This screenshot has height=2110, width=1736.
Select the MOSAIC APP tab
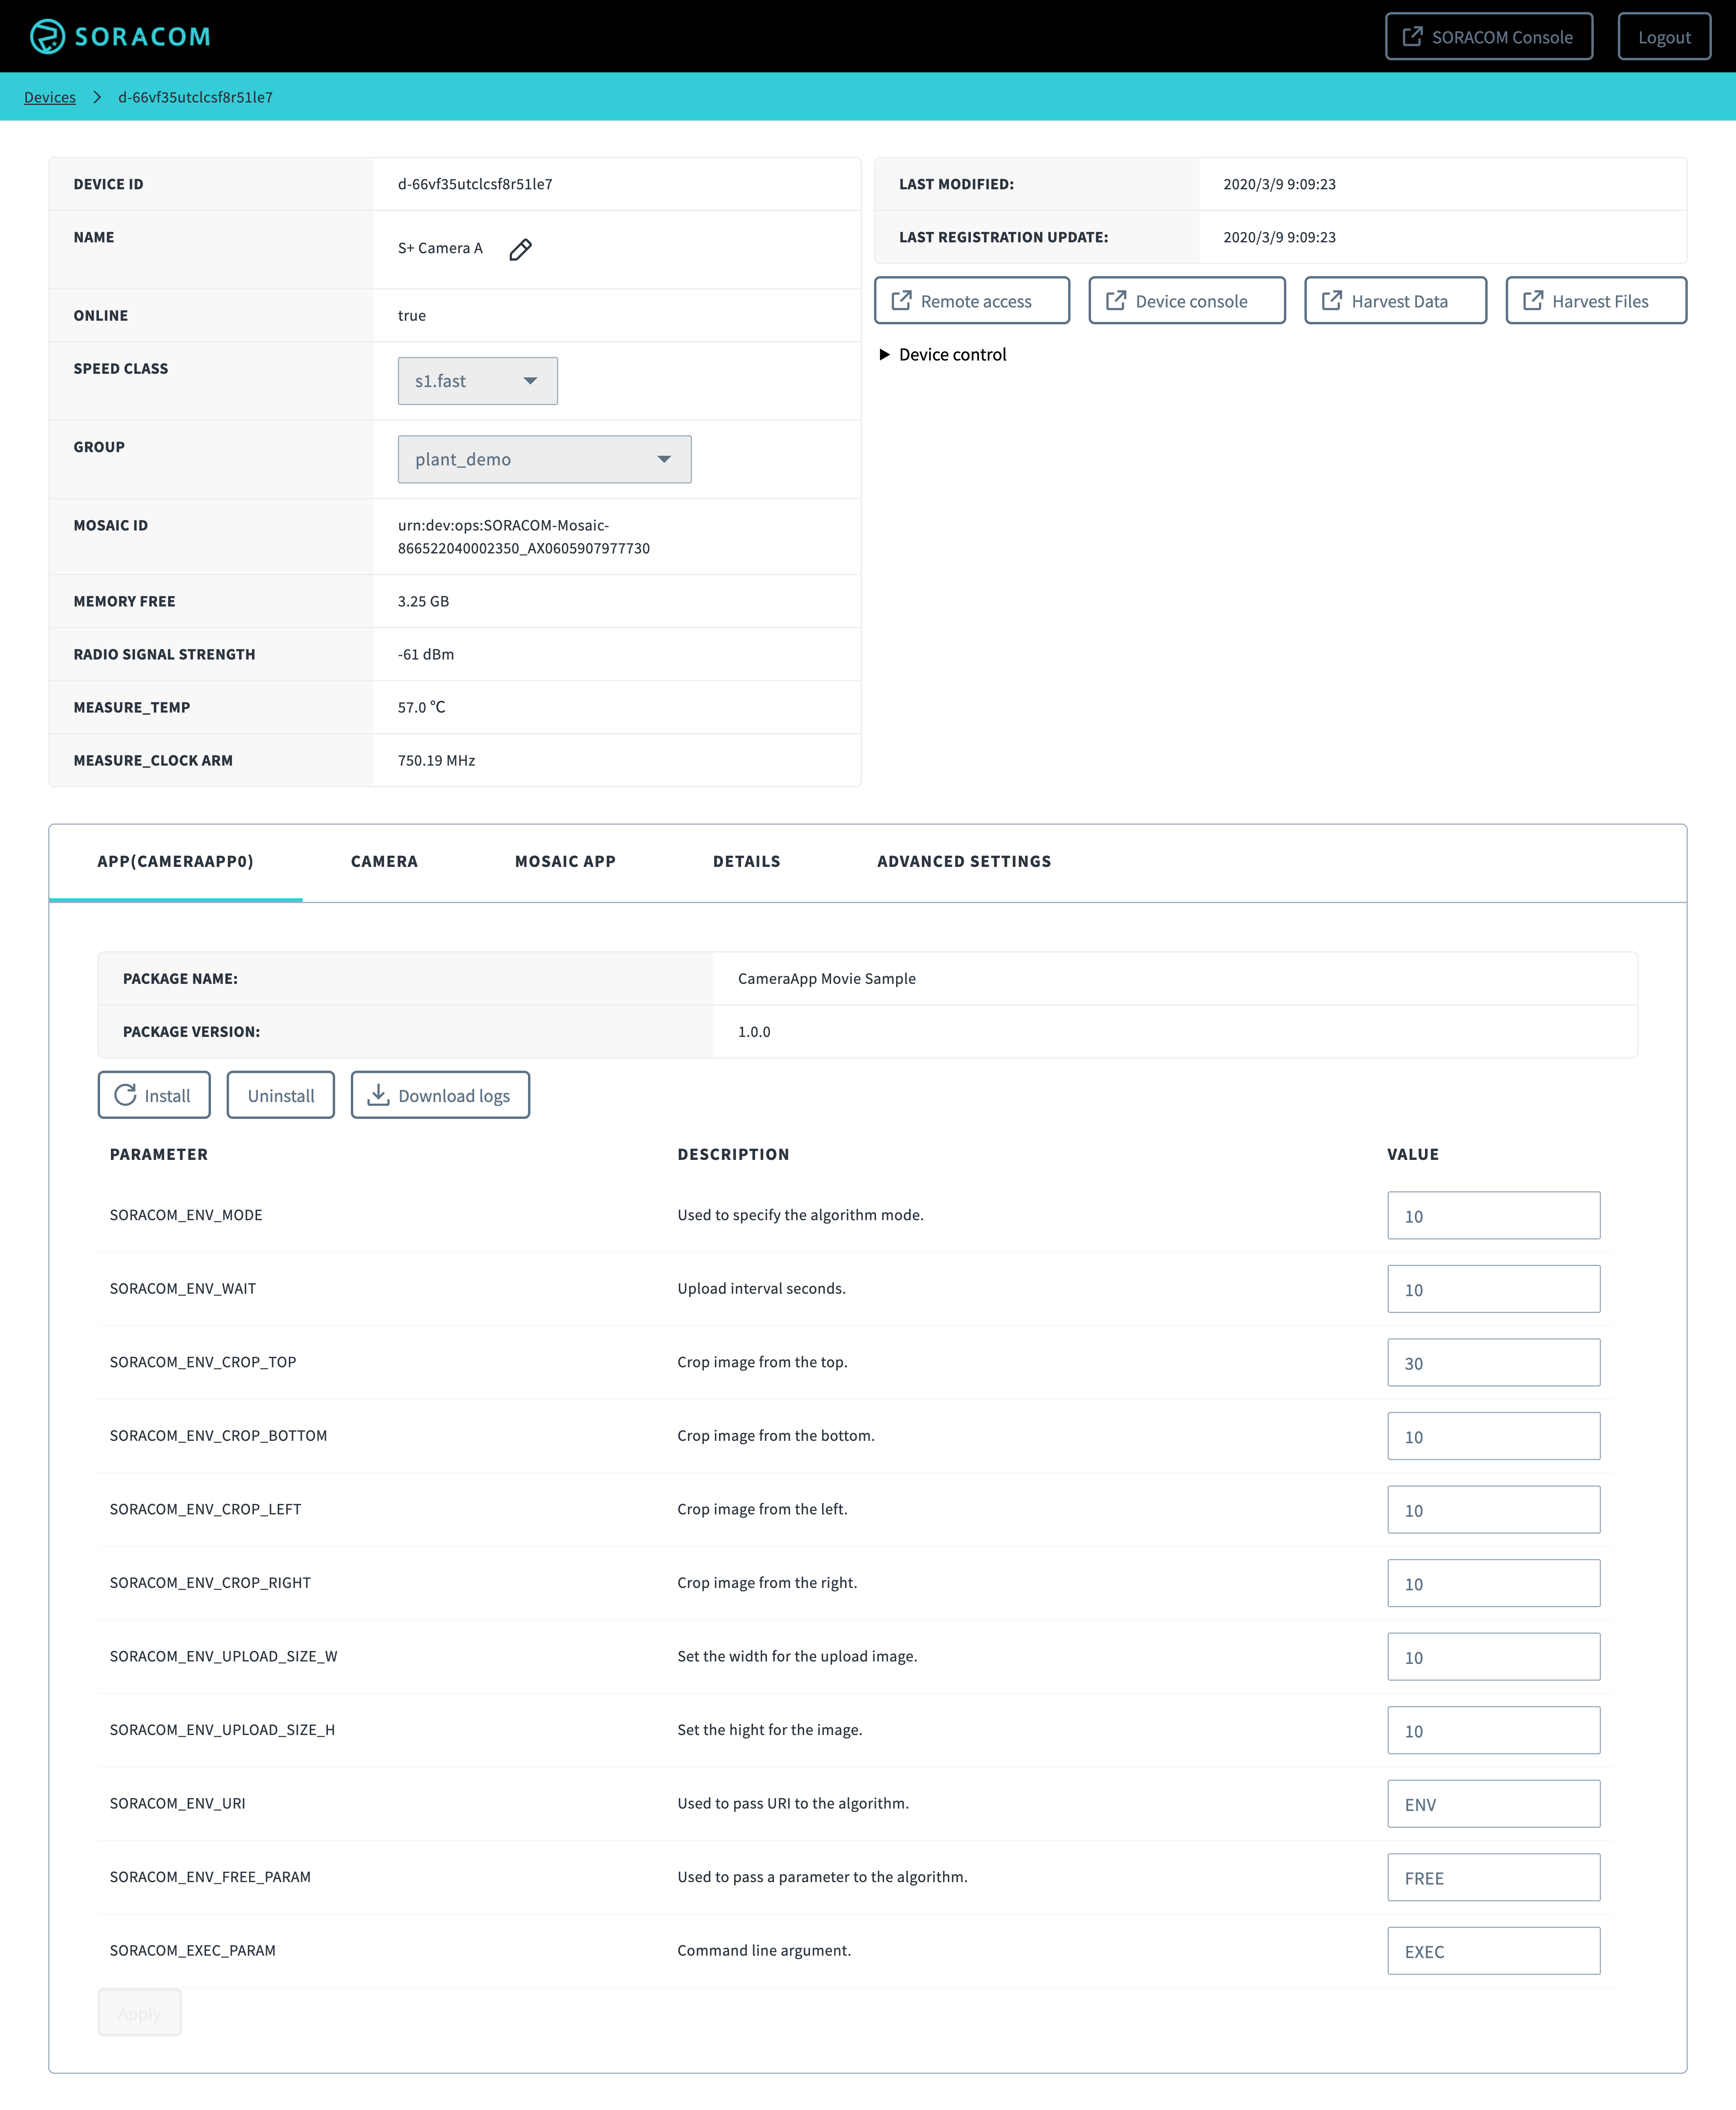tap(566, 860)
